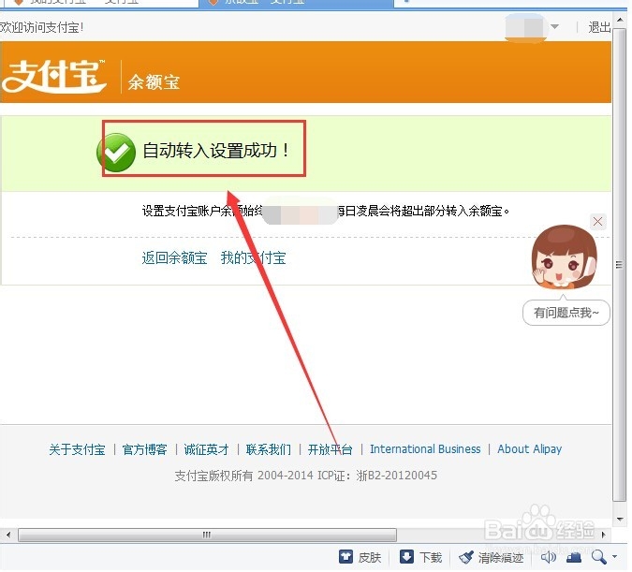This screenshot has width=632, height=572.
Task: Expand the zoom dropdown arrow beside magnifier
Action: pos(614,556)
